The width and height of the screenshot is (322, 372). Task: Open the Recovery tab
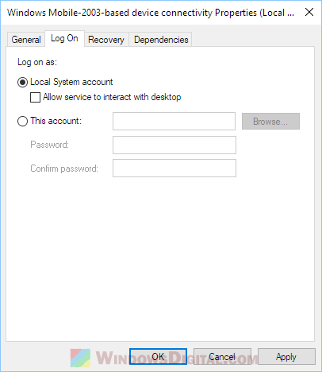point(106,40)
